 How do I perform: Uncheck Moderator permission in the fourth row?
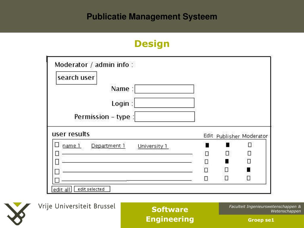[248, 170]
